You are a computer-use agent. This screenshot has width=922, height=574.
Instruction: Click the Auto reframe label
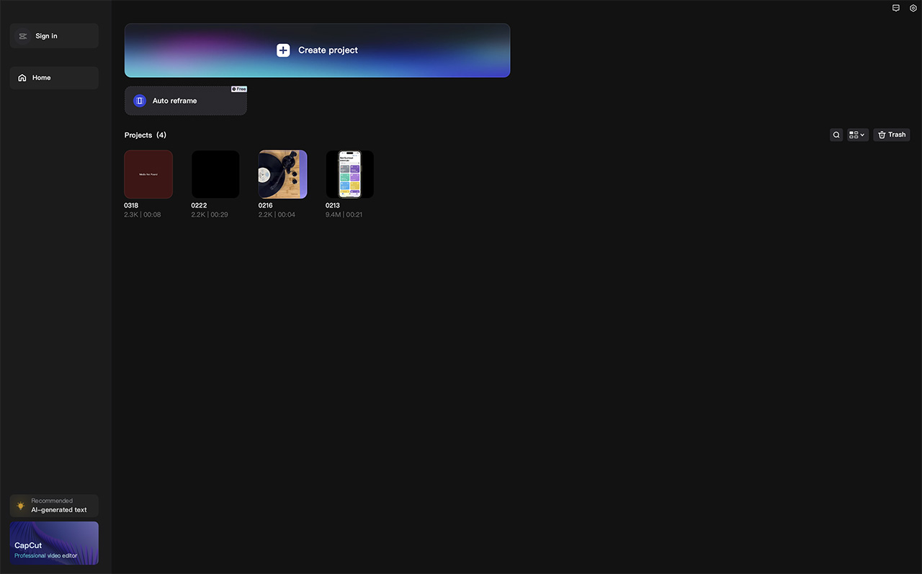pyautogui.click(x=174, y=101)
